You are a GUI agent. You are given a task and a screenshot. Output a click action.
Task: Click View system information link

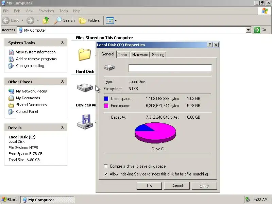point(36,52)
